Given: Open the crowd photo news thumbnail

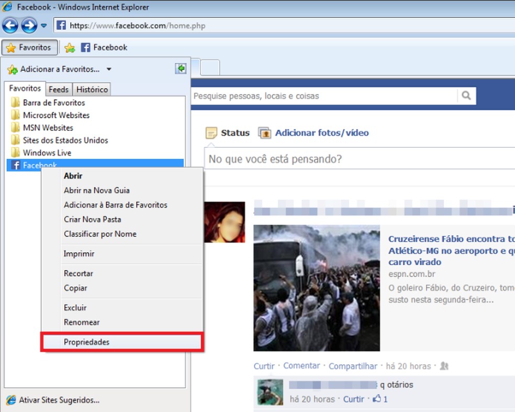Looking at the screenshot, I should point(317,288).
